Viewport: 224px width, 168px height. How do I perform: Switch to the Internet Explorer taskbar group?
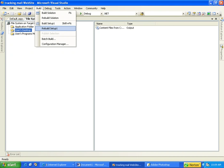tap(57, 165)
